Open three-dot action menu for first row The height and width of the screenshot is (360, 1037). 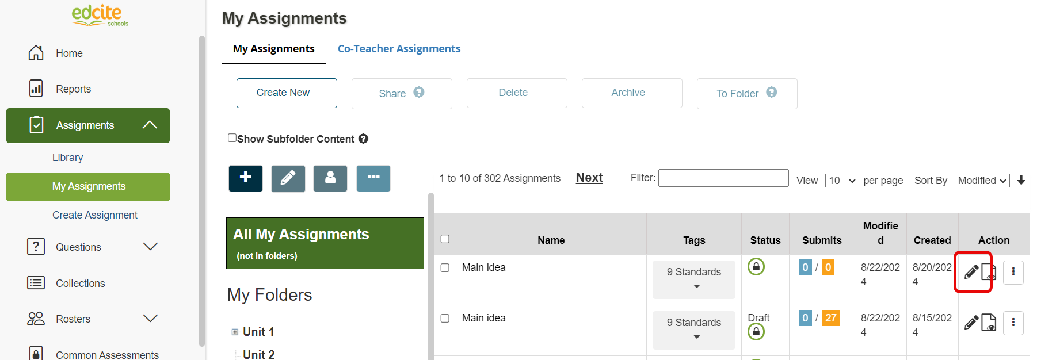click(x=1013, y=272)
